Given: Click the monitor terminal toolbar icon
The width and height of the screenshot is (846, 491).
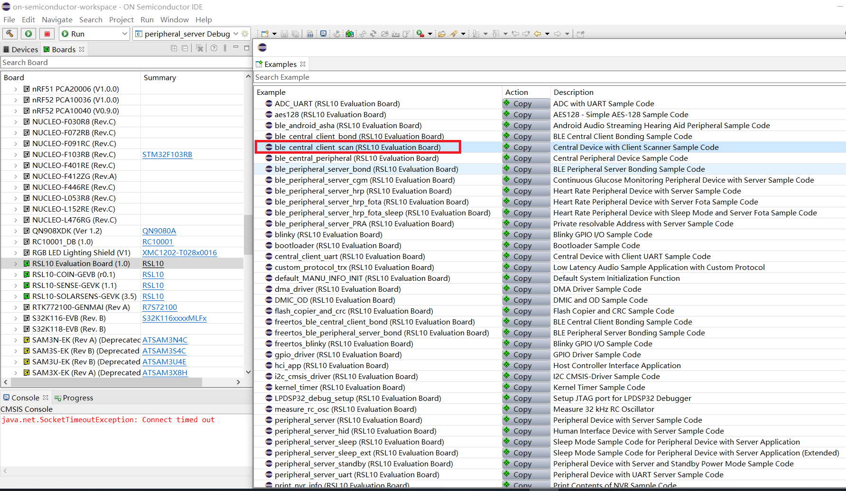Looking at the screenshot, I should [323, 34].
